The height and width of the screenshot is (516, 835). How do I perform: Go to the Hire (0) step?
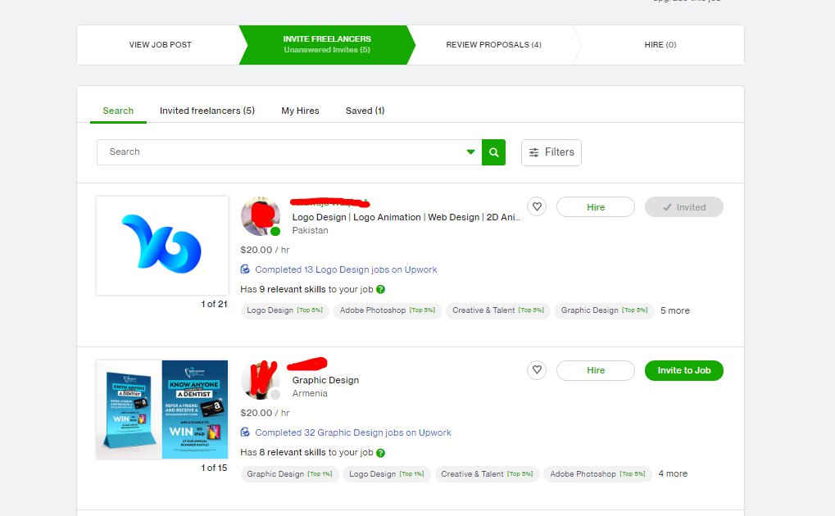[660, 45]
